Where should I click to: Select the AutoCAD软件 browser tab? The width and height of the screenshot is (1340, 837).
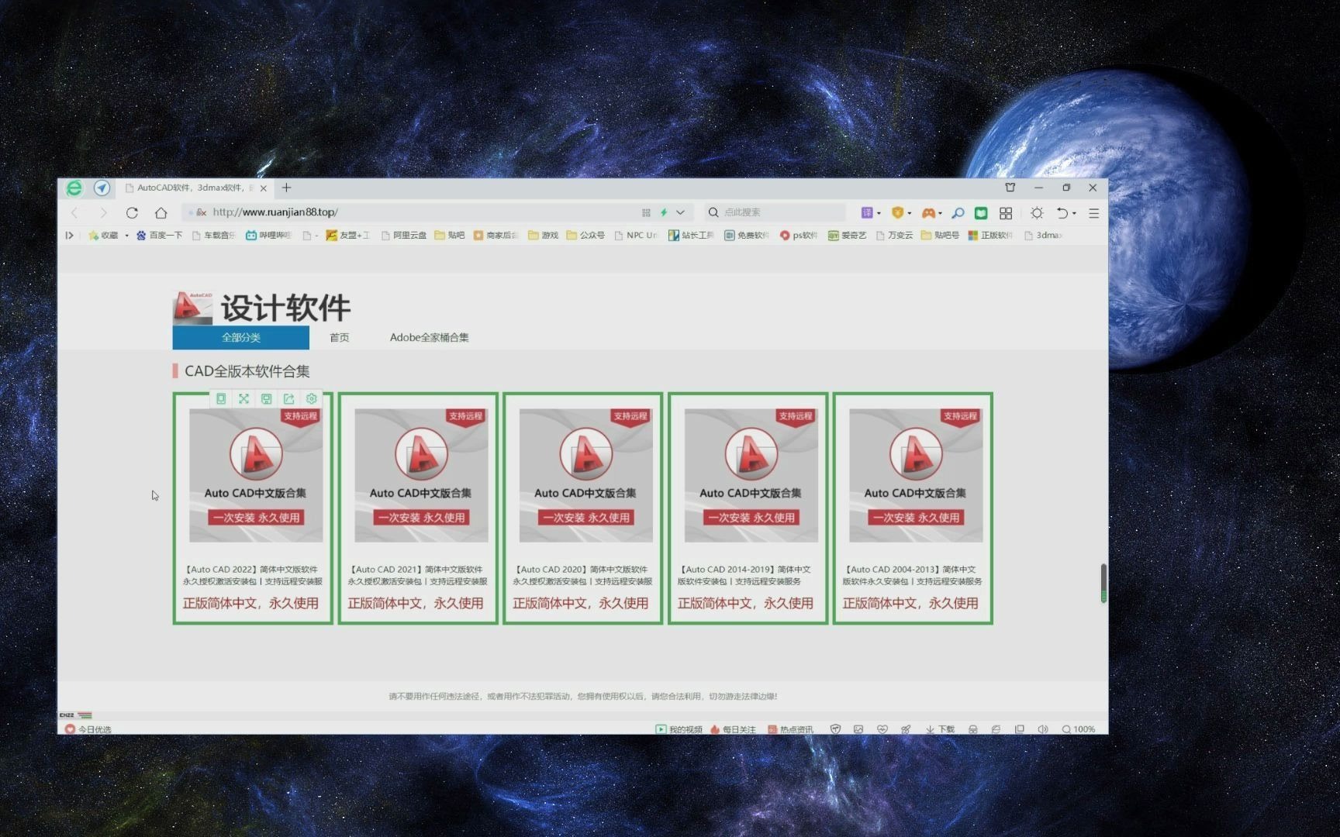[x=195, y=188]
